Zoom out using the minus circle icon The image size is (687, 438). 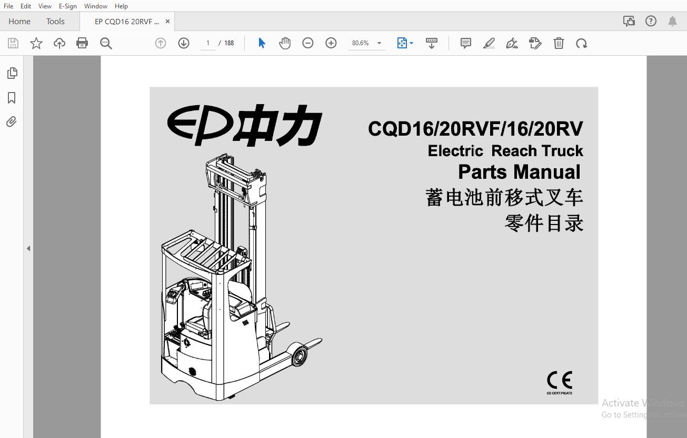tap(308, 43)
